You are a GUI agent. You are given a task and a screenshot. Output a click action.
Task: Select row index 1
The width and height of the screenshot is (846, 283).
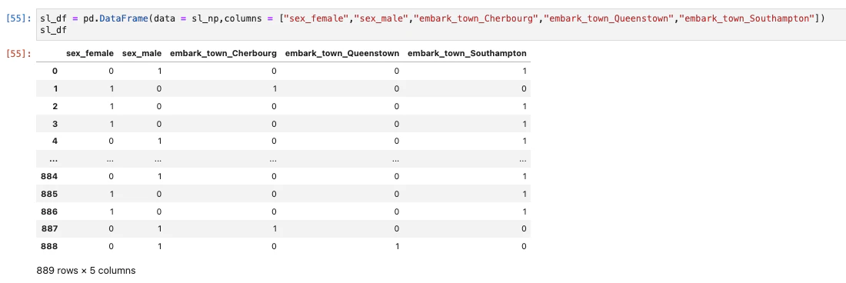55,88
